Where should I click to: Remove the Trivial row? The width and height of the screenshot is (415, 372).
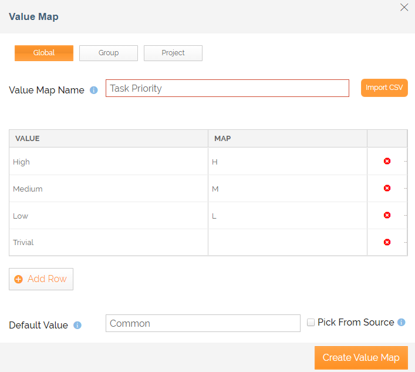pyautogui.click(x=387, y=242)
